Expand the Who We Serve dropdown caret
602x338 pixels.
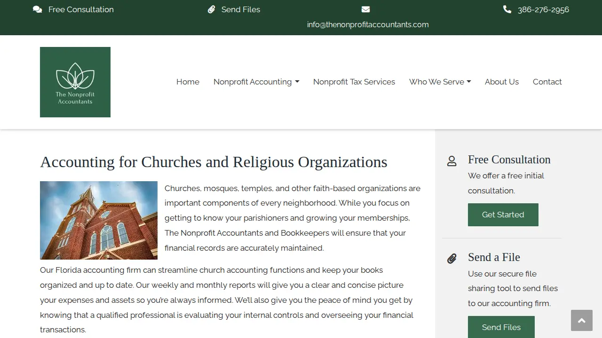coord(469,82)
